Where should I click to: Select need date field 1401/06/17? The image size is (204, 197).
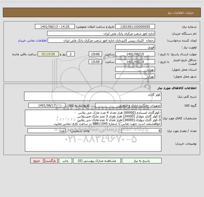click(x=47, y=105)
